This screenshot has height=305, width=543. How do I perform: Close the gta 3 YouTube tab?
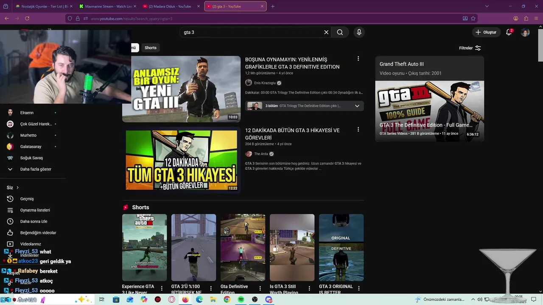262,6
